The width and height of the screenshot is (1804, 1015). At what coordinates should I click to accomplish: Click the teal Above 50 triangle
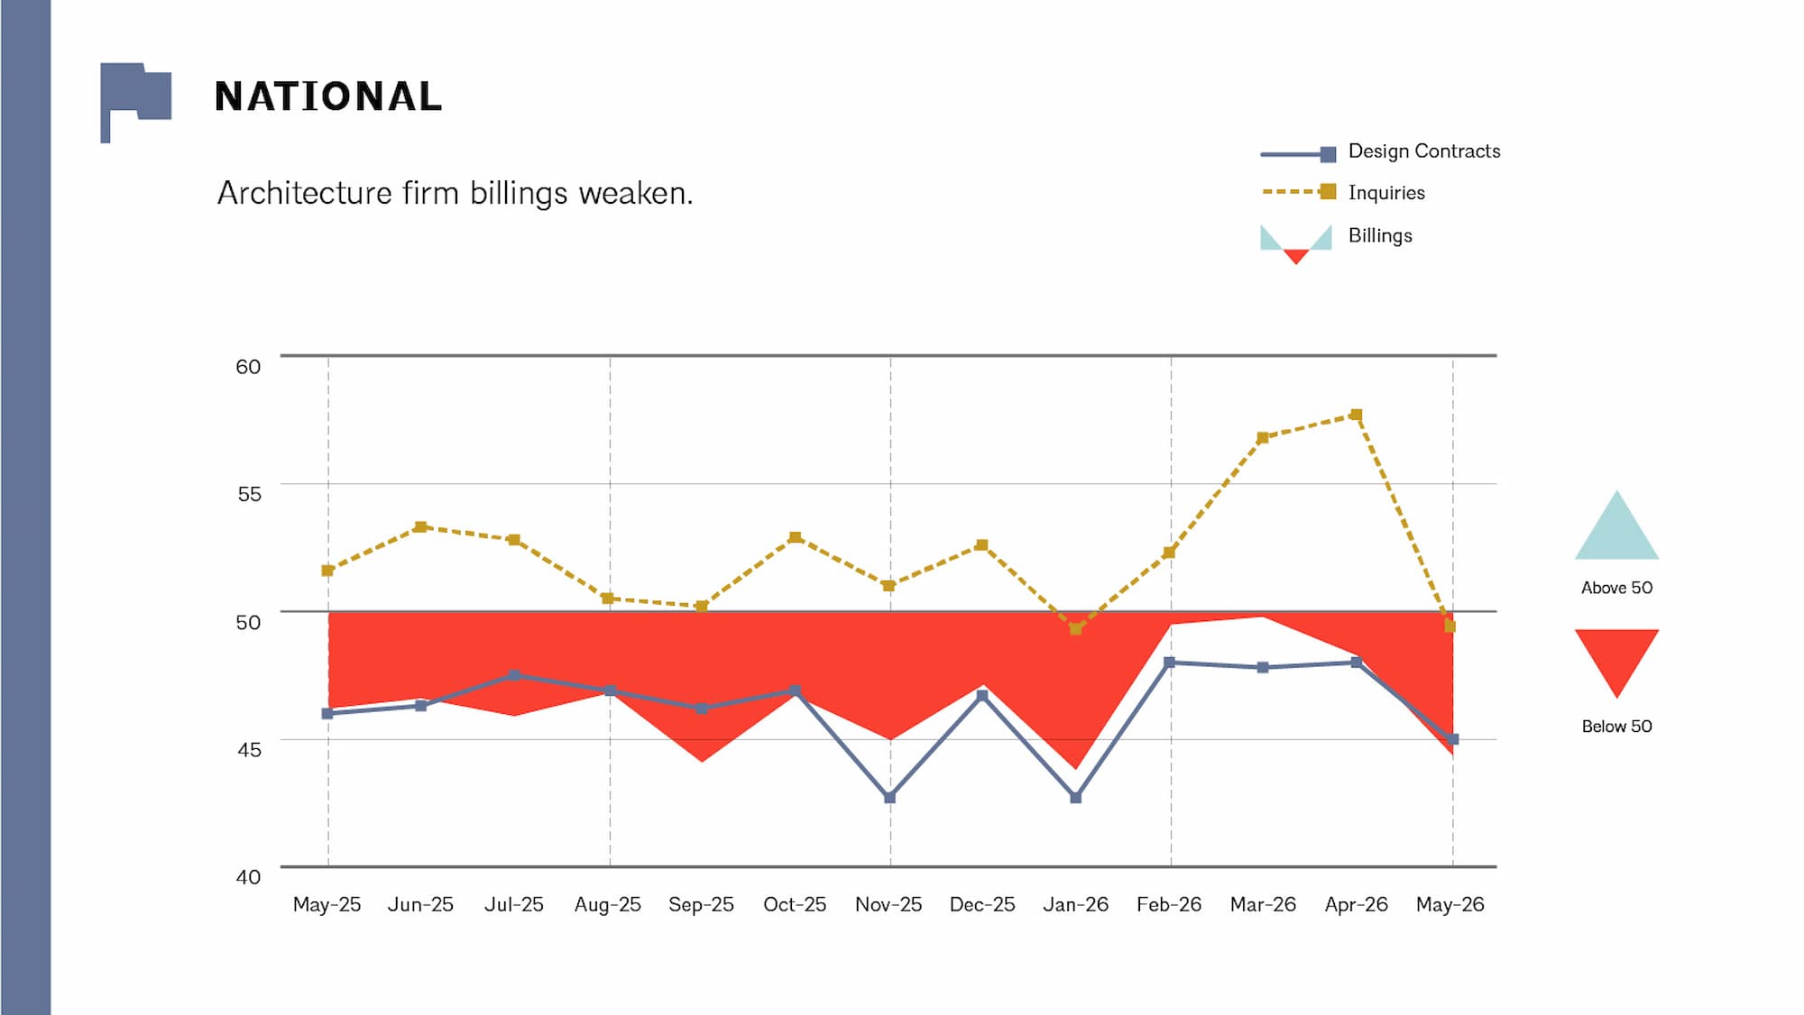click(1616, 525)
